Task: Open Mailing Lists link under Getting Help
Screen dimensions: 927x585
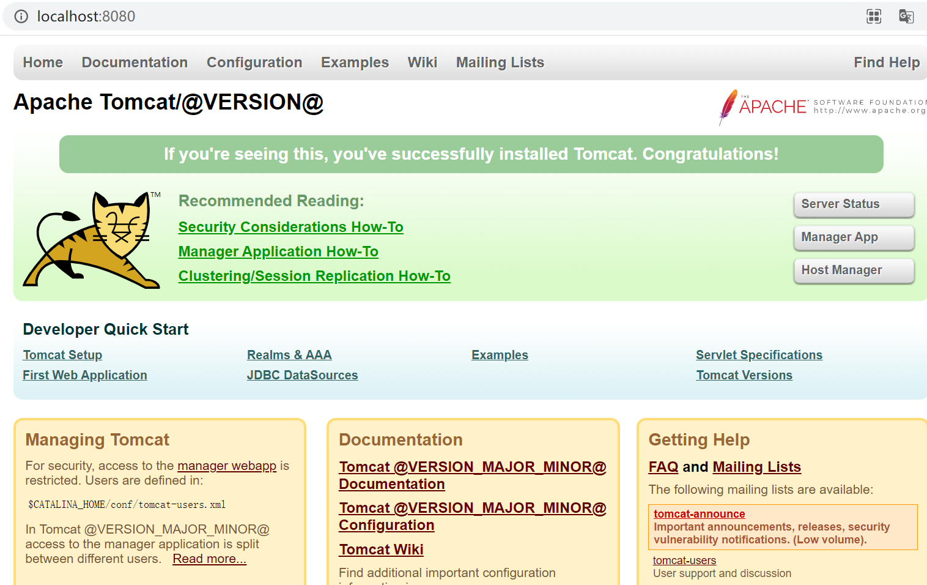Action: 757,467
